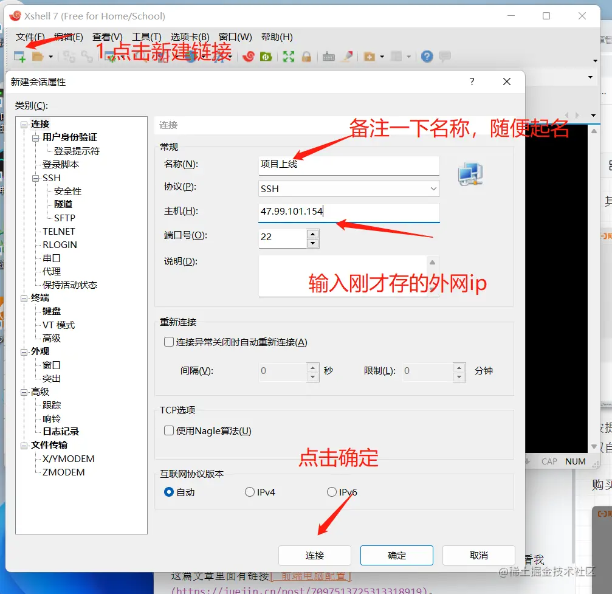Click the 取消 button
This screenshot has height=594, width=612.
point(479,555)
